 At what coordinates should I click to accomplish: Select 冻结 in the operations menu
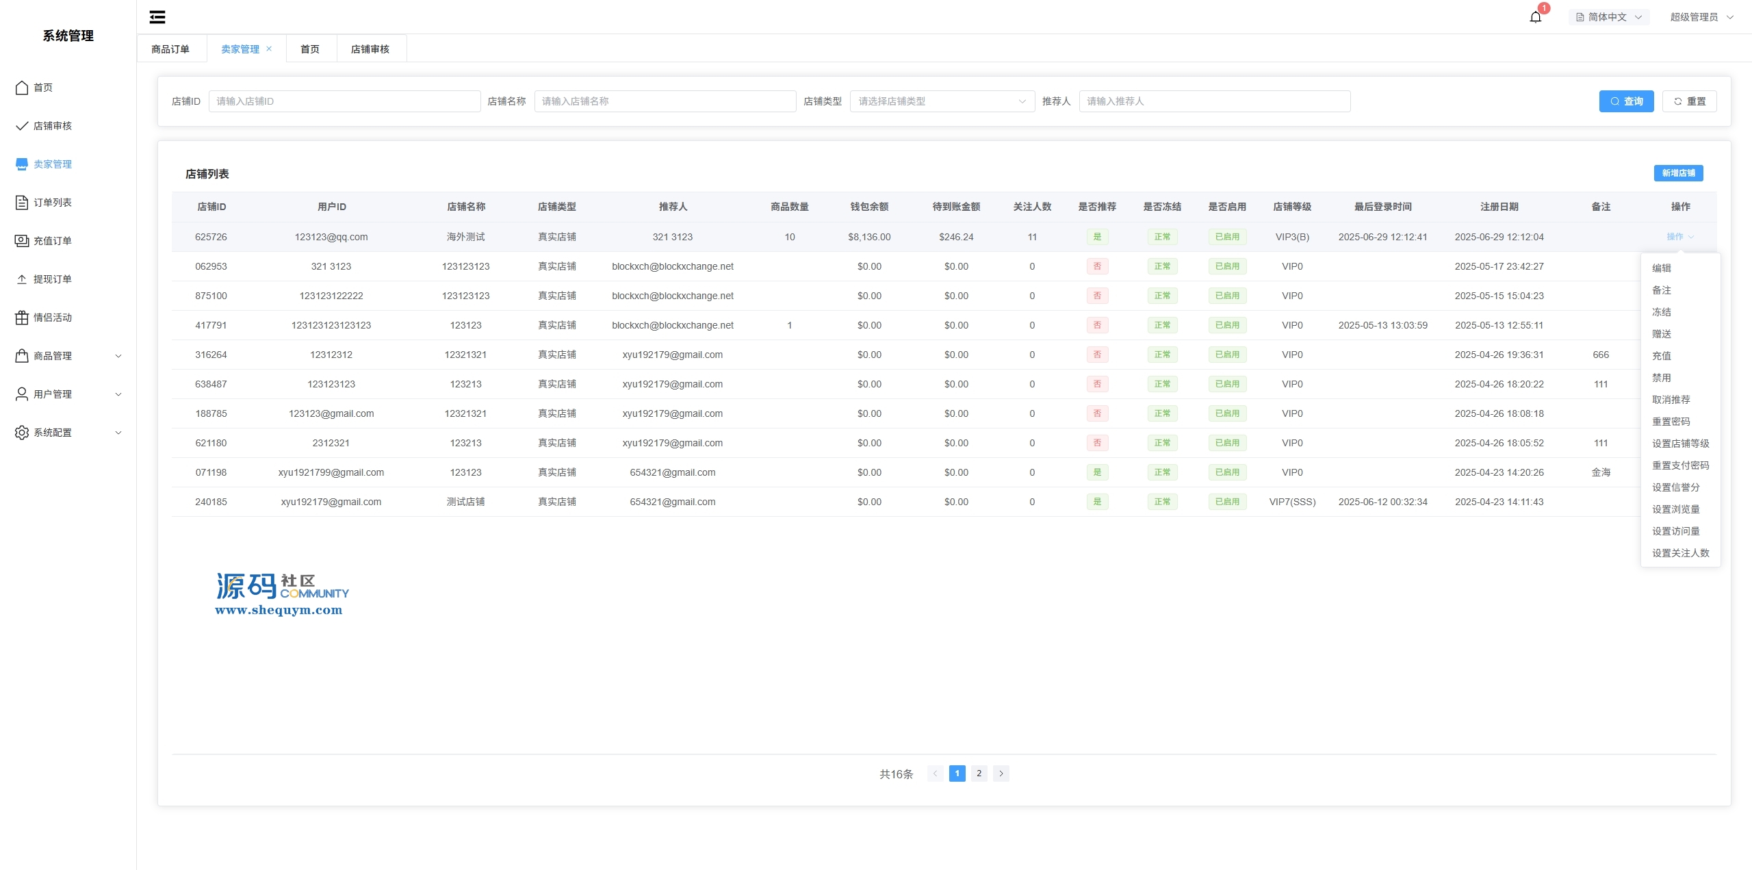(1661, 312)
